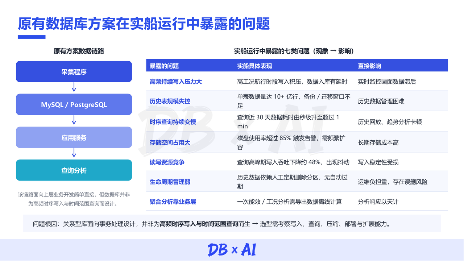Click the 问题根因 summary text bar
Screen dimensions: 464x261
(x=232, y=223)
